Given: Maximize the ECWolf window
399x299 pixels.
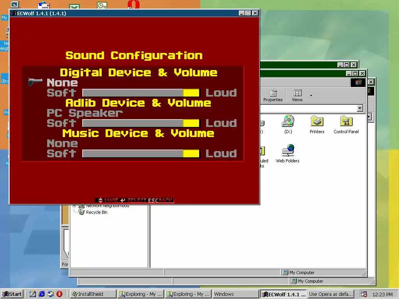Looking at the screenshot, I should pyautogui.click(x=248, y=13).
